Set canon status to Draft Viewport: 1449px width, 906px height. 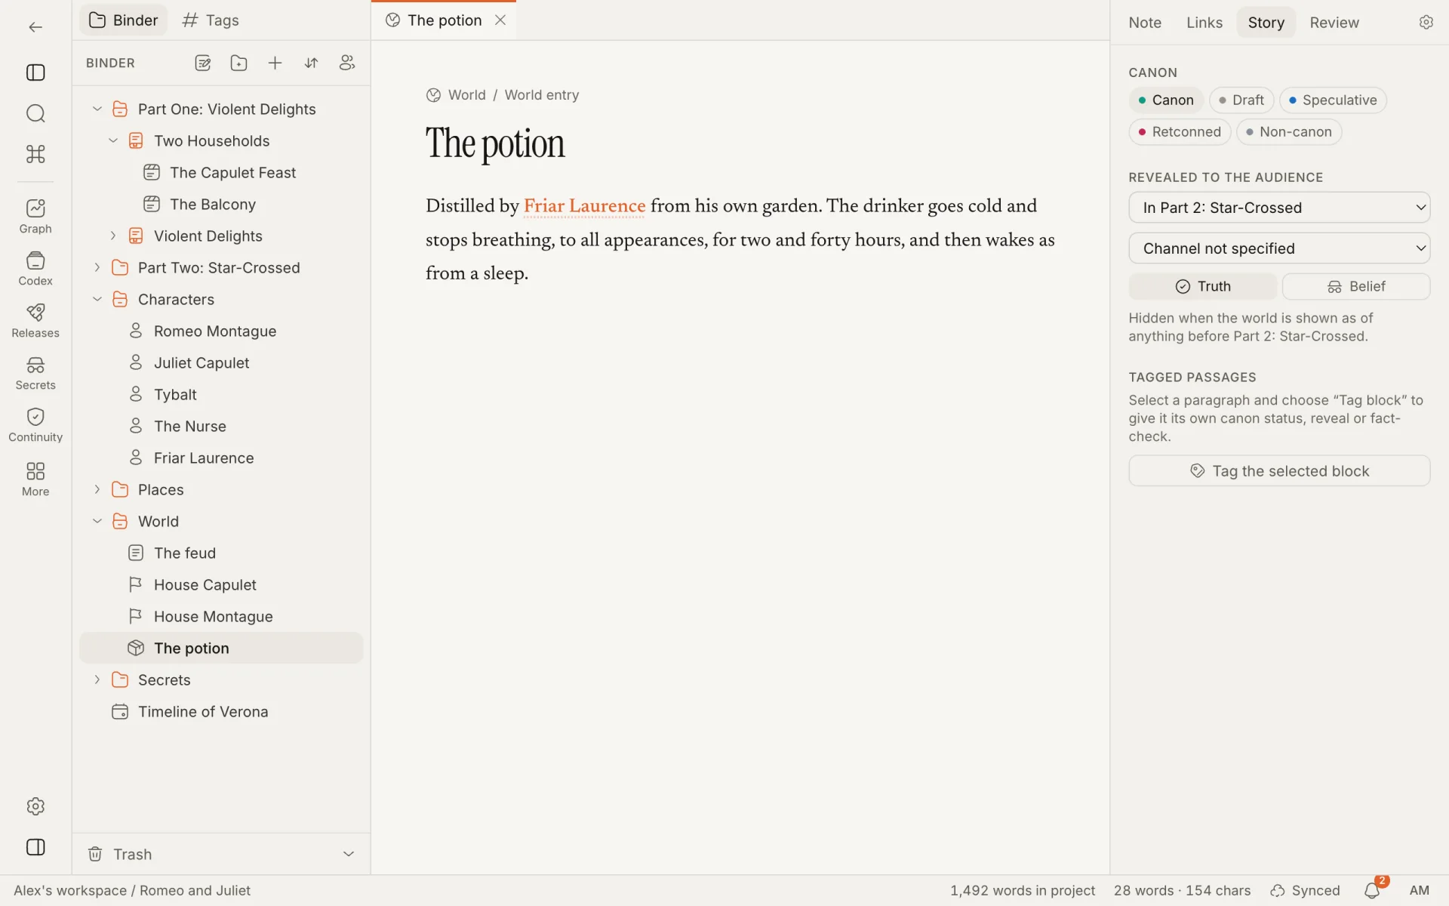[x=1241, y=100]
